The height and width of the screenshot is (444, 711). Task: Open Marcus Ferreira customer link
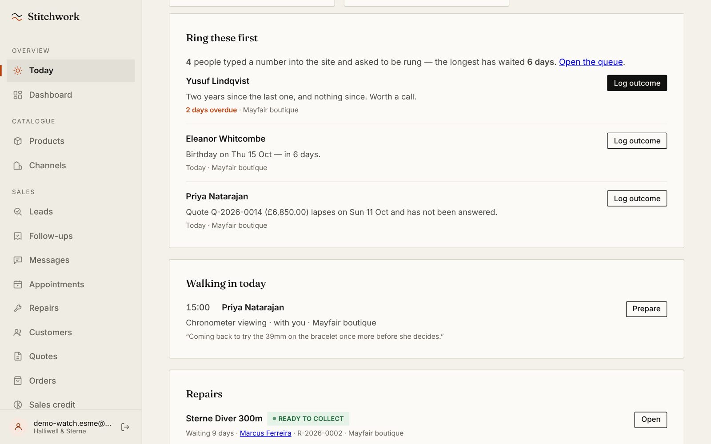point(265,433)
